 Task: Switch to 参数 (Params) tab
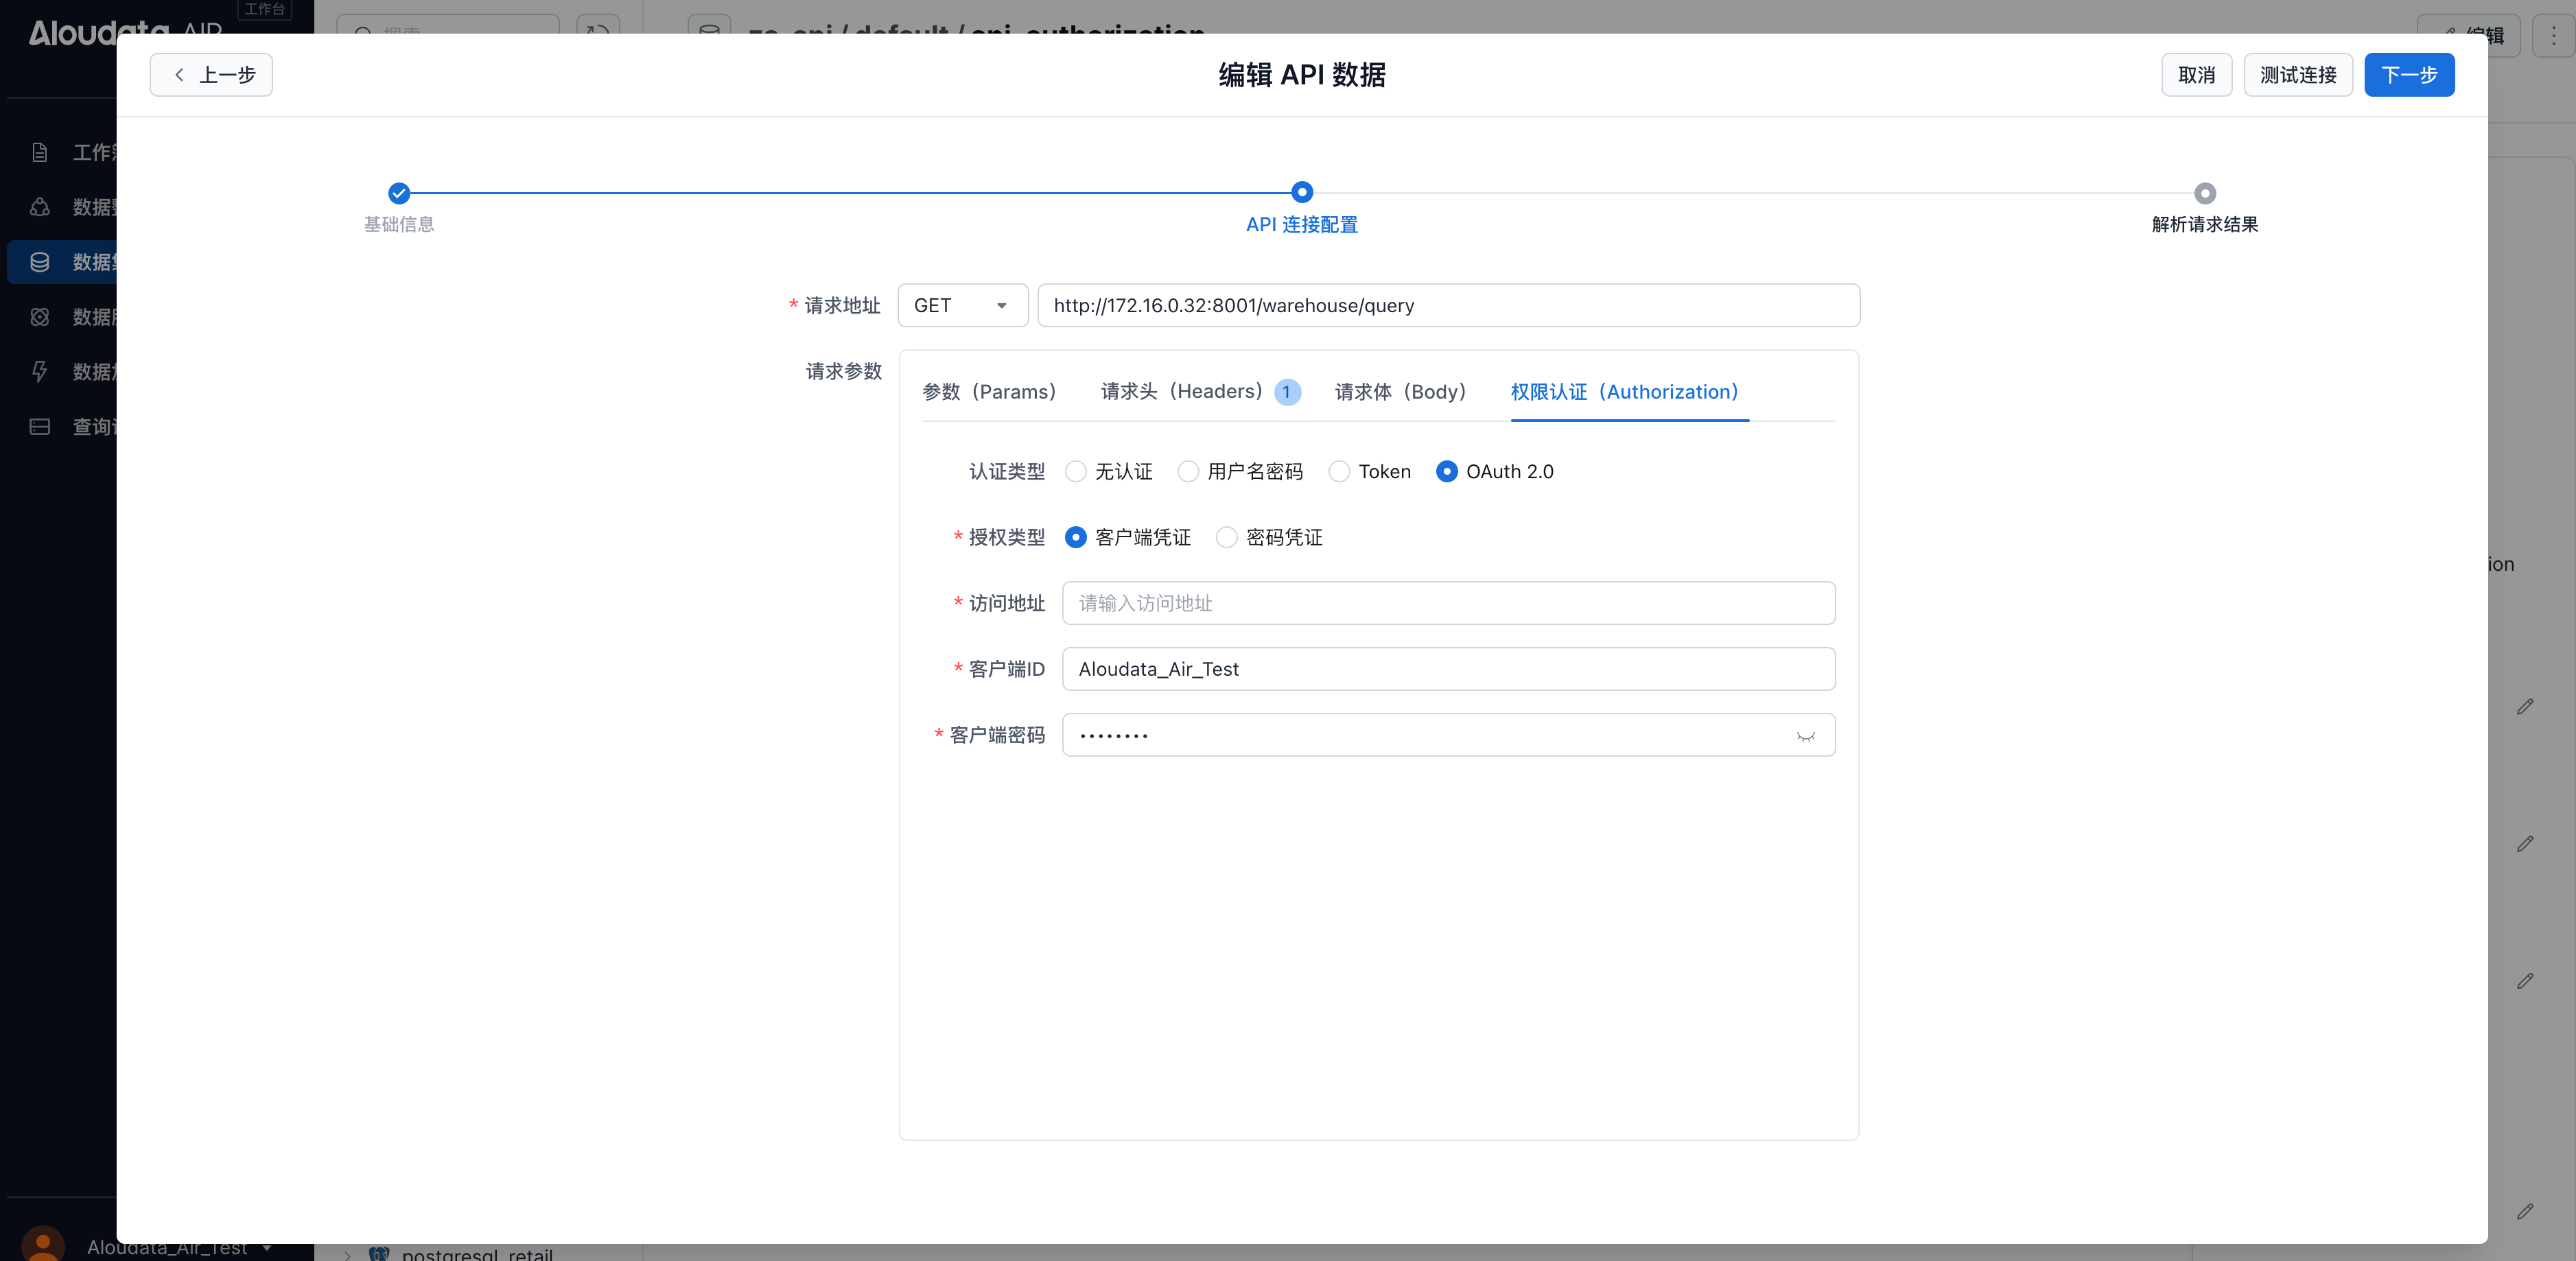(988, 392)
